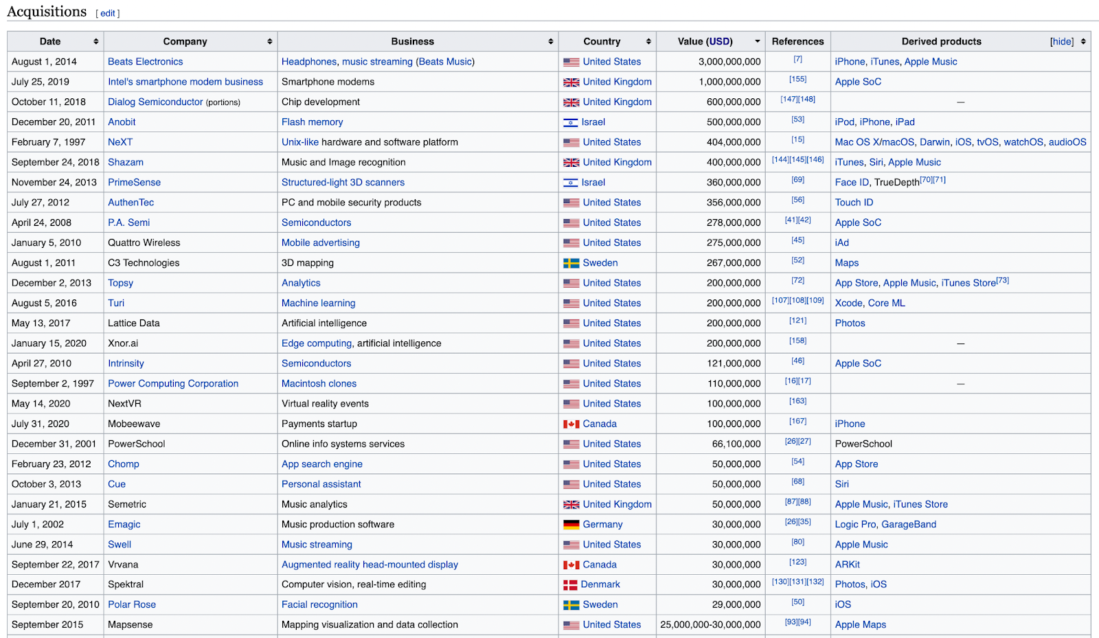Open the Macintosh clones link

(x=319, y=384)
